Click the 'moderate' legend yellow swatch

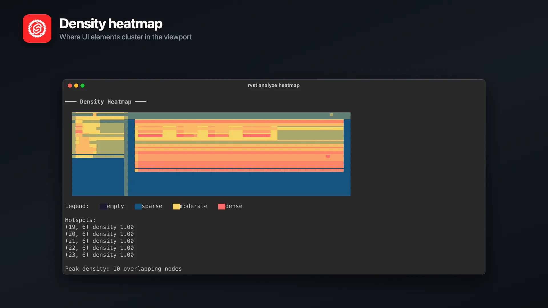tap(176, 206)
